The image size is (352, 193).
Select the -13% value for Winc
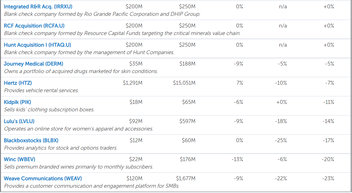(x=237, y=159)
